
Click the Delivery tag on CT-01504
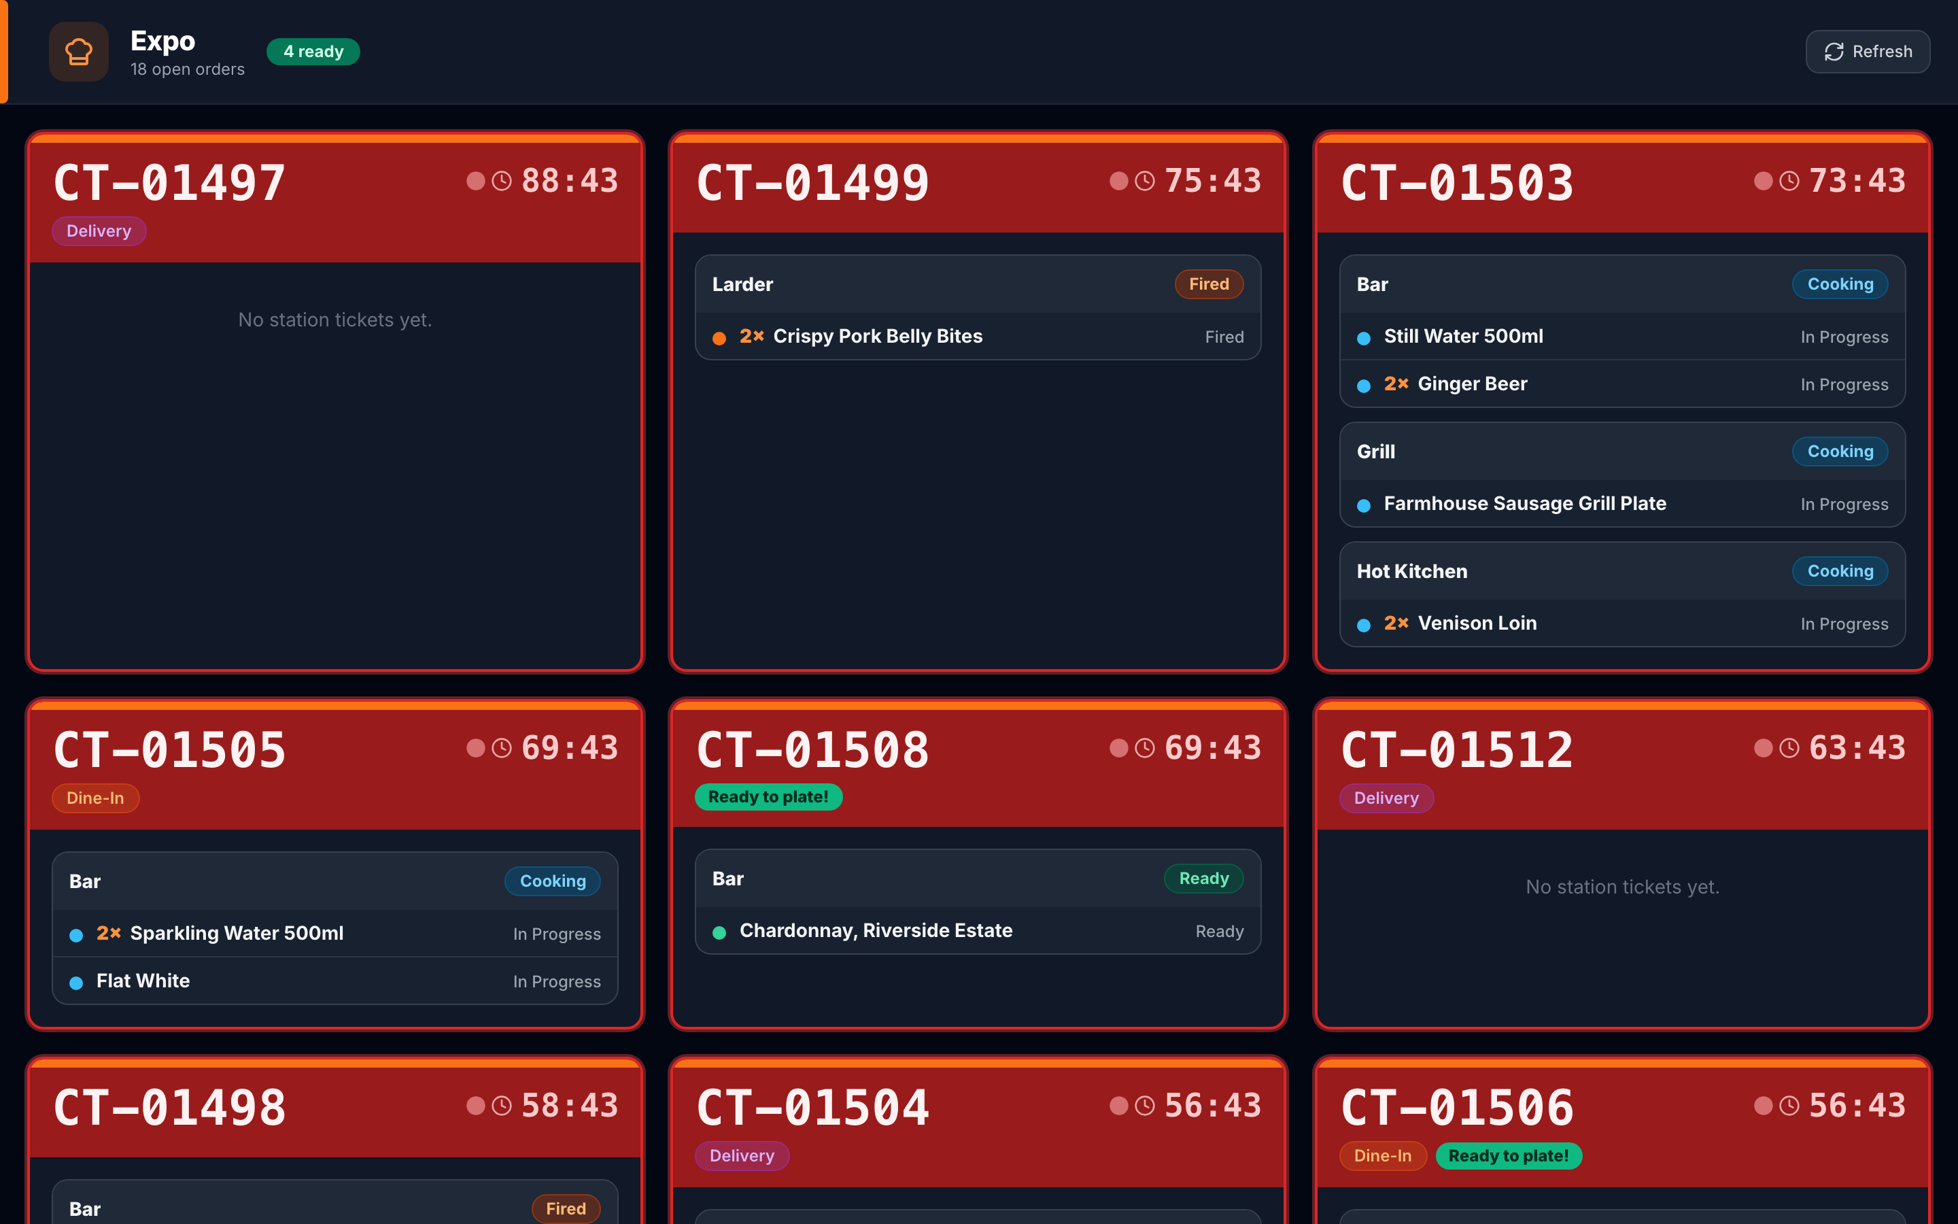point(742,1156)
